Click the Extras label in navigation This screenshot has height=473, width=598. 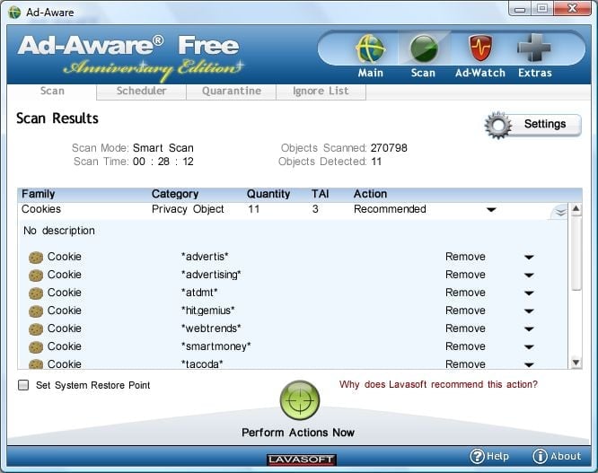coord(534,73)
